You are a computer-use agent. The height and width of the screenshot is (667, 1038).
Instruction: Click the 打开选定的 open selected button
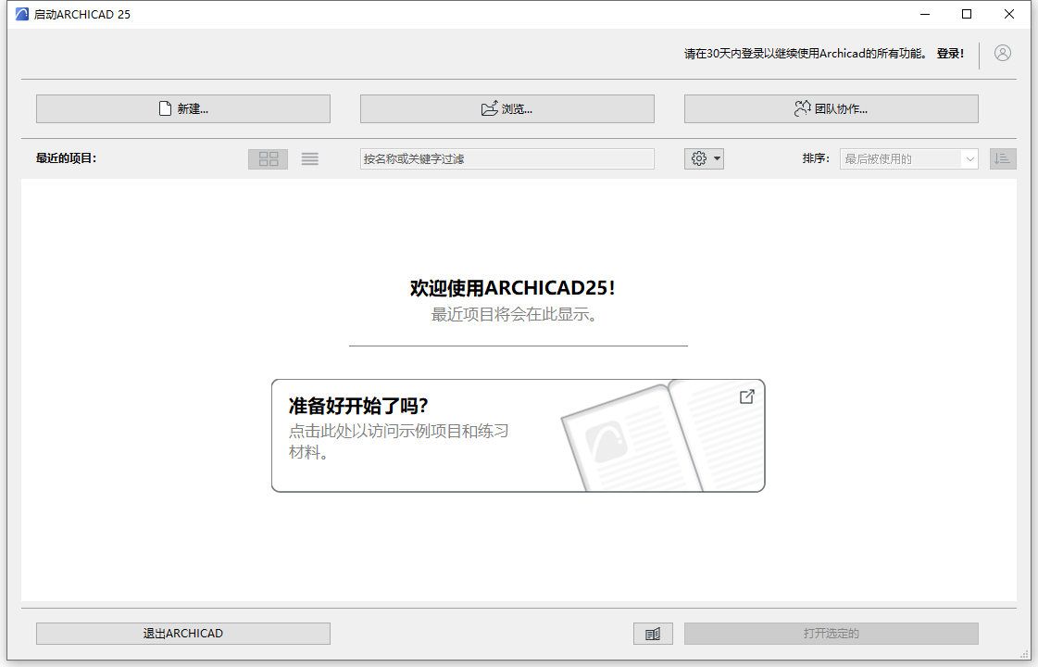coord(831,634)
